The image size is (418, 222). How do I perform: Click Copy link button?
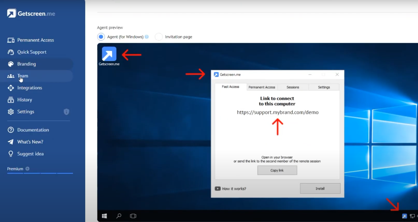pos(277,170)
